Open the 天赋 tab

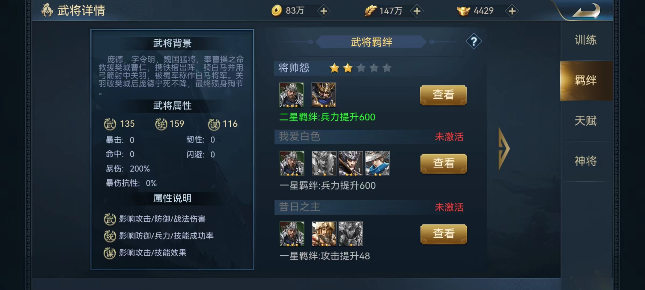tap(586, 121)
